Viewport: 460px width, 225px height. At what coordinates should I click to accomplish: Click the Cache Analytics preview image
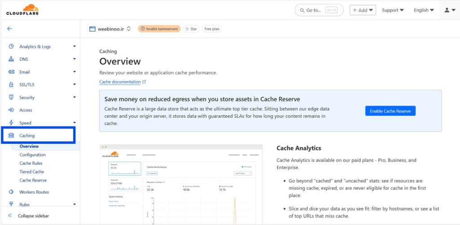pyautogui.click(x=181, y=184)
